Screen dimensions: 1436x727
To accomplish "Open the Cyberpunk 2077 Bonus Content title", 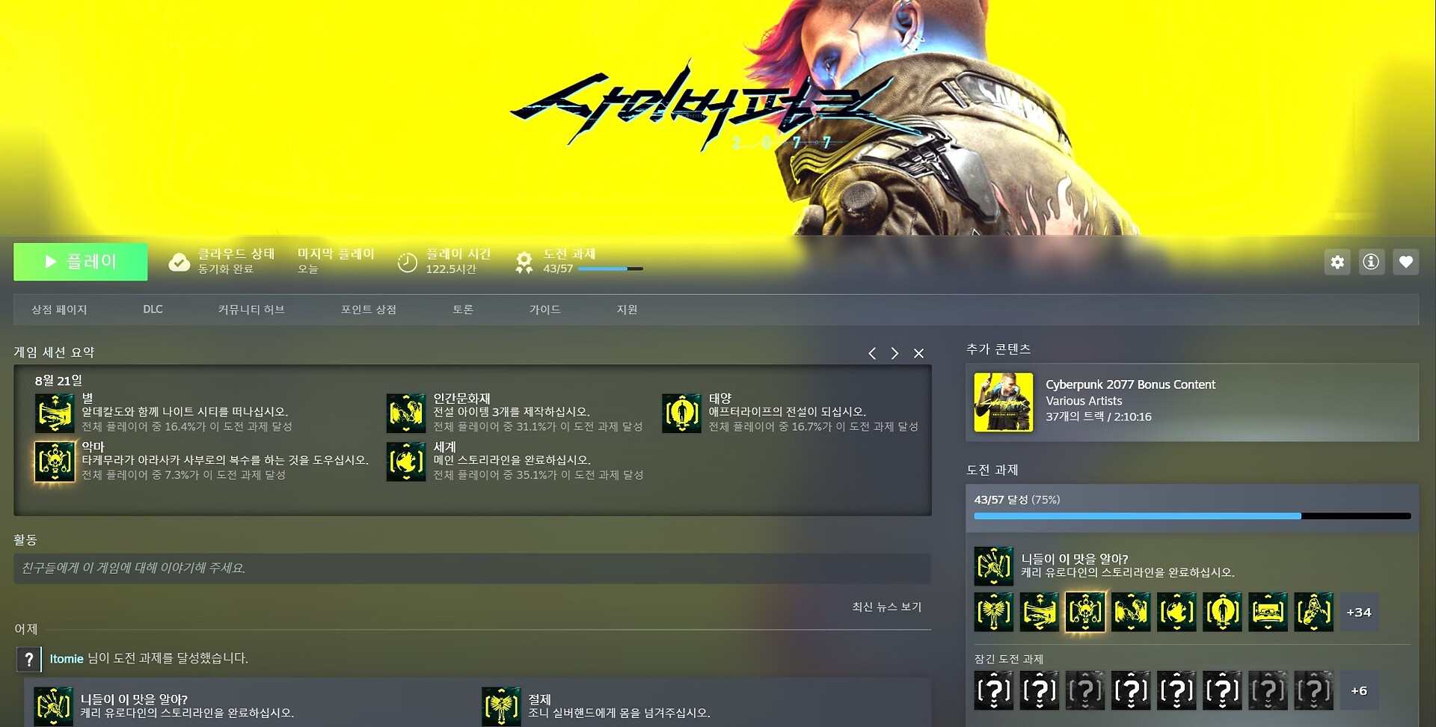I will 1130,384.
